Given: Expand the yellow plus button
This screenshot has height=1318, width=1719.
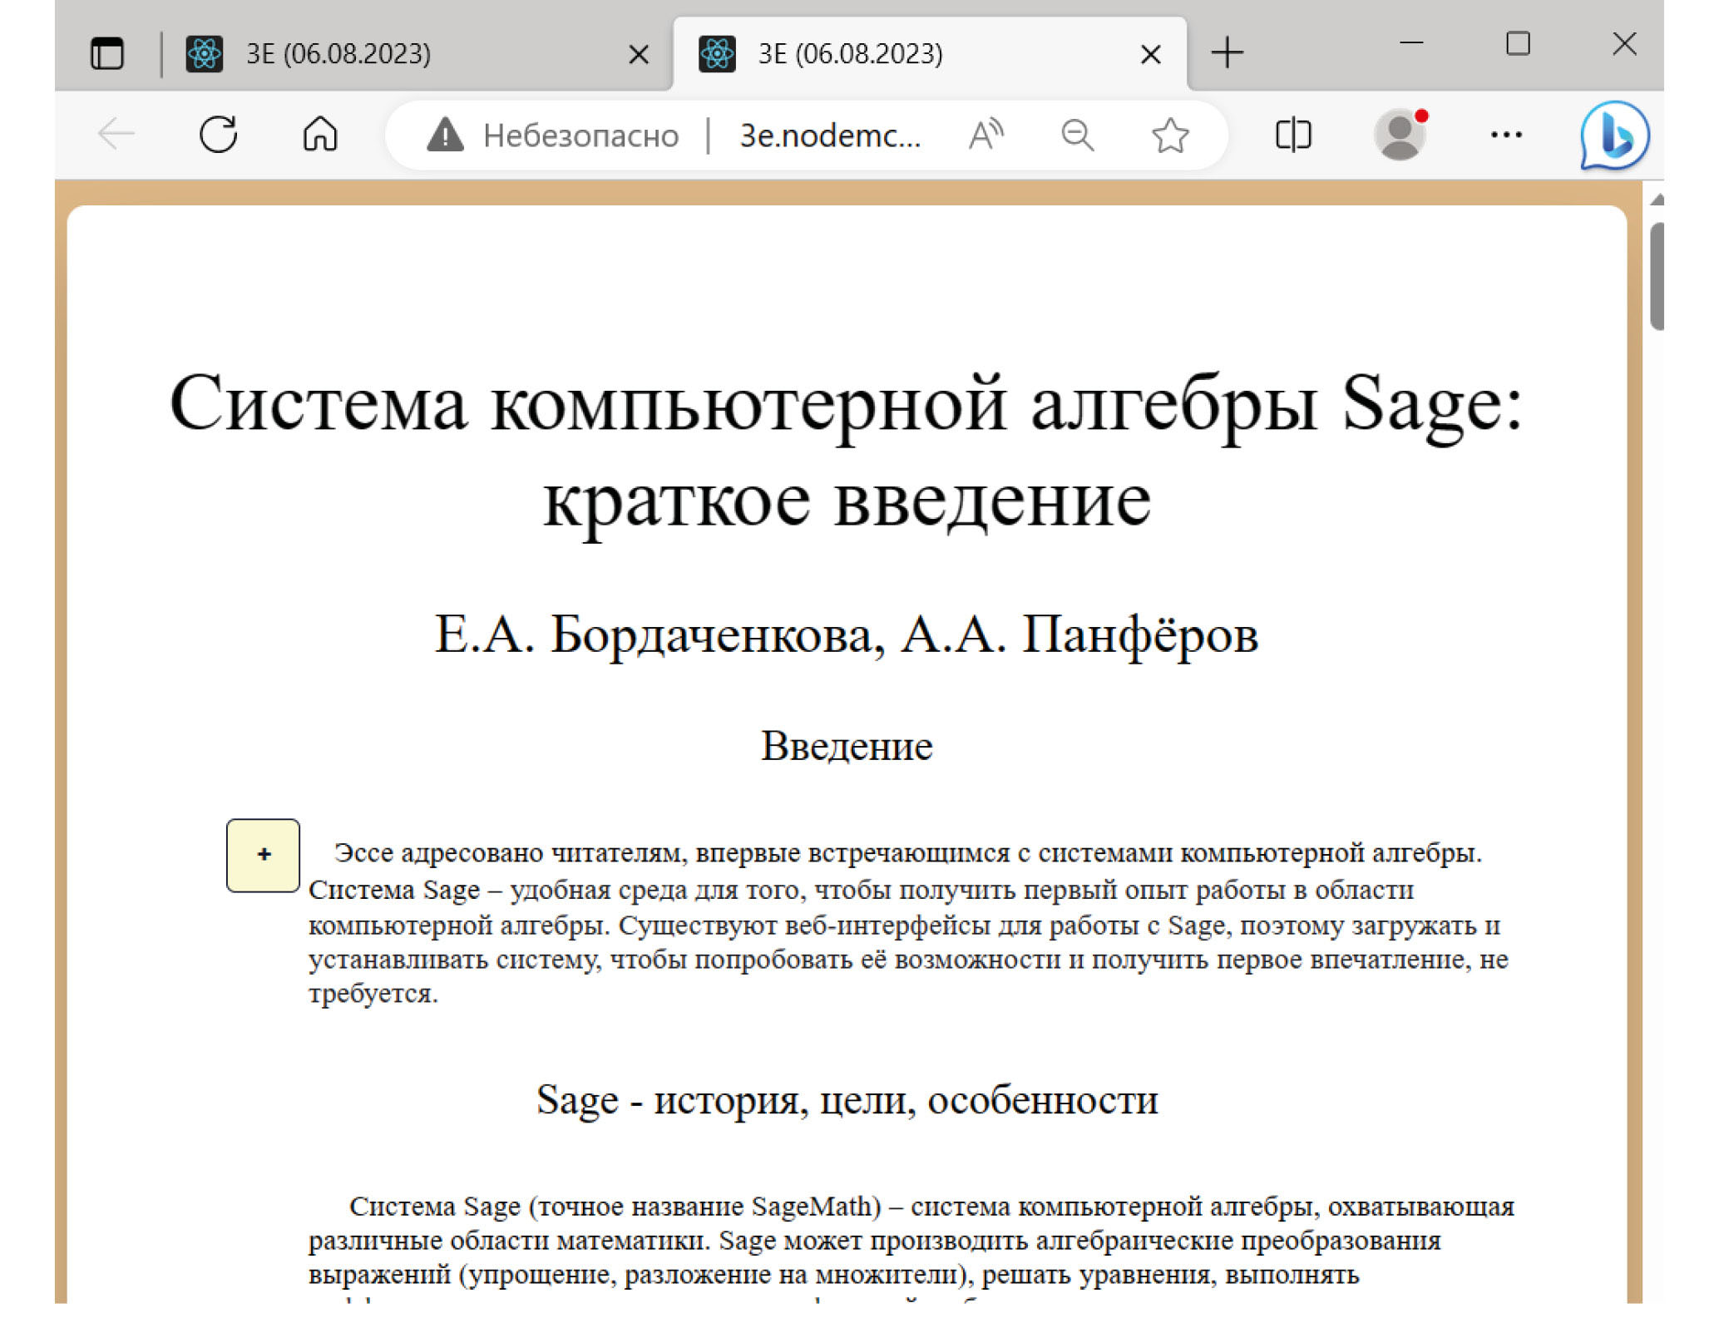Looking at the screenshot, I should click(x=263, y=855).
